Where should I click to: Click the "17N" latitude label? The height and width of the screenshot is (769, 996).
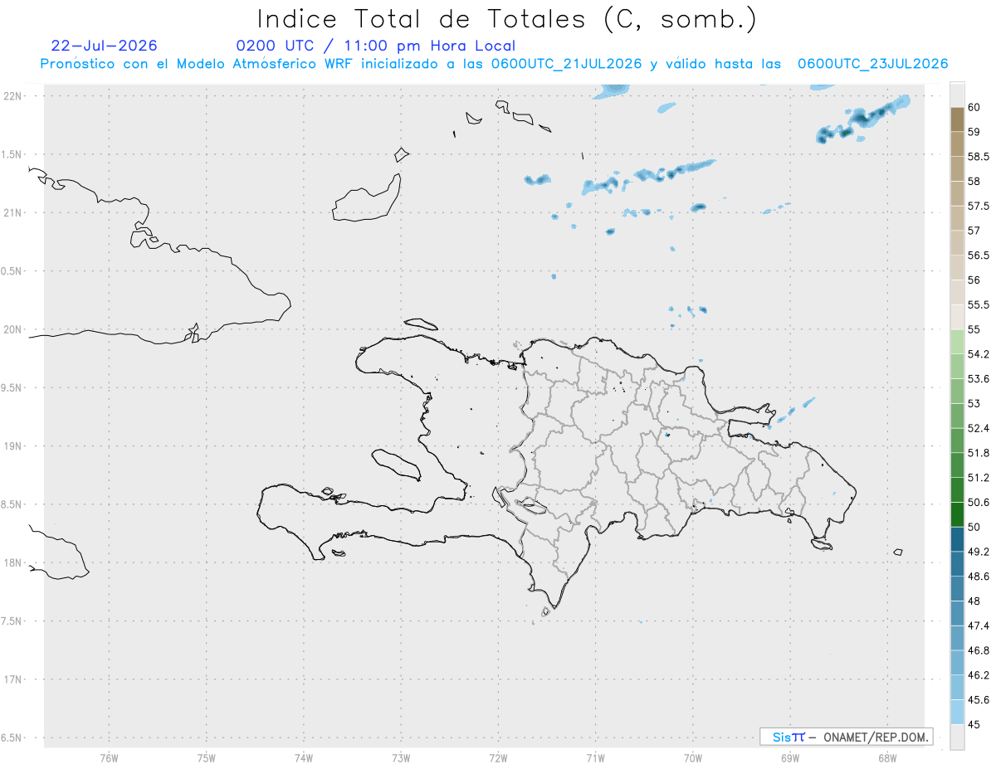pyautogui.click(x=13, y=679)
